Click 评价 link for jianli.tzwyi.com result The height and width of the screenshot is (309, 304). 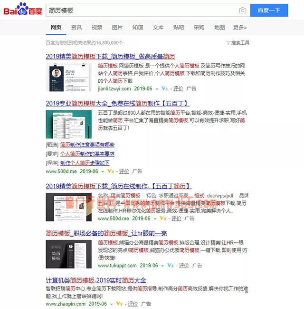[x=178, y=89]
